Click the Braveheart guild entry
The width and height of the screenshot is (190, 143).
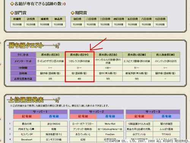click(27, 140)
